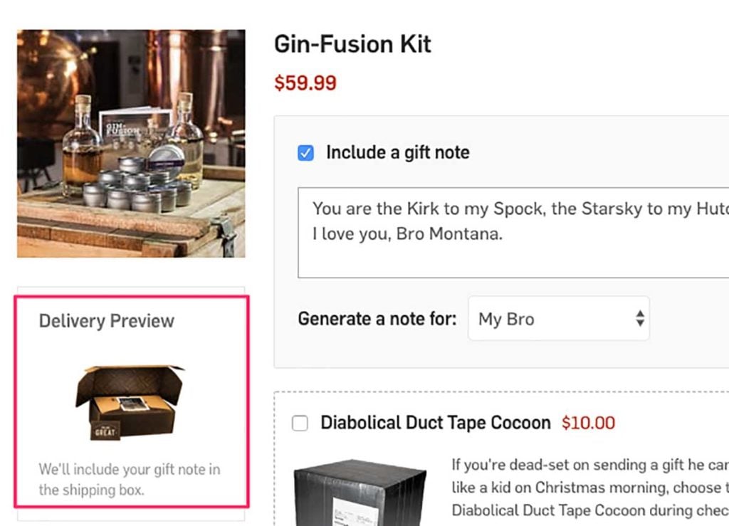Click inside the gift note text area
Image resolution: width=729 pixels, height=526 pixels.
click(513, 232)
